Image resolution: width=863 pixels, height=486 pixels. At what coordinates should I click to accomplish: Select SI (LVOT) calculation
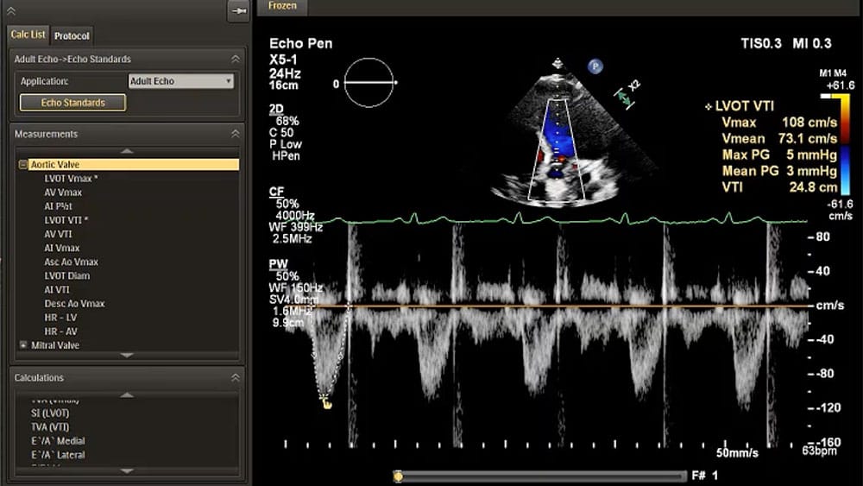click(50, 413)
